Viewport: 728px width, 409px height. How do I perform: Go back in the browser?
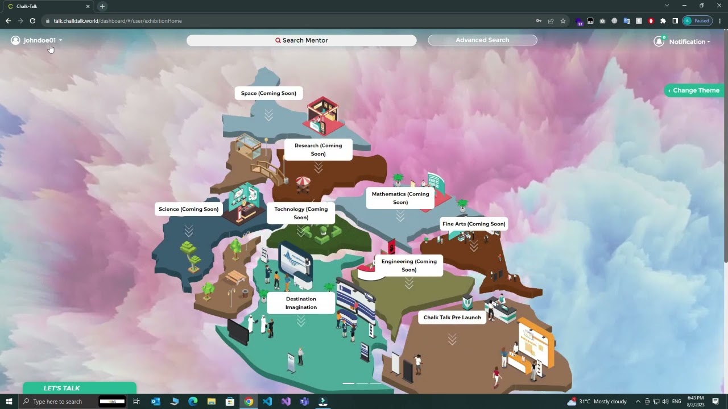[x=8, y=20]
